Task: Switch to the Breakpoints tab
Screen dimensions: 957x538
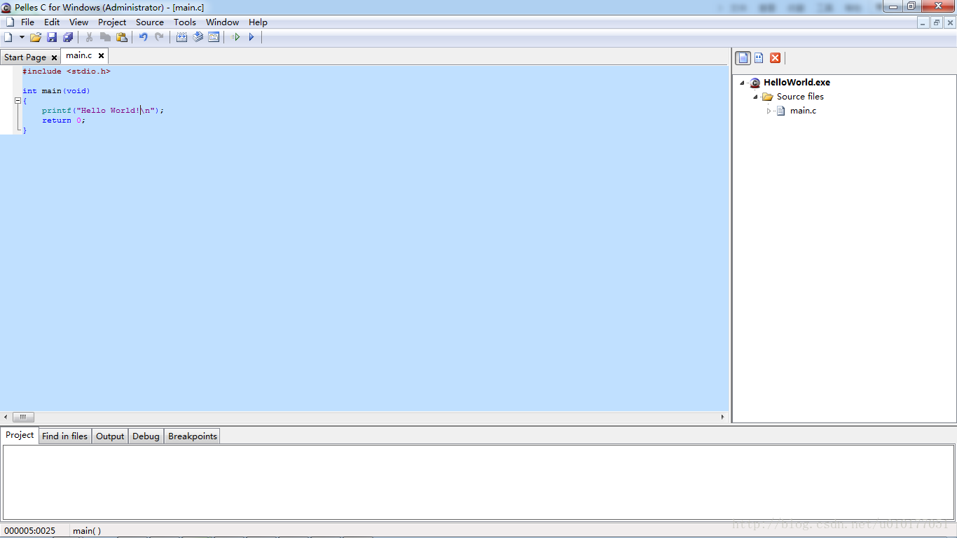Action: click(x=193, y=436)
